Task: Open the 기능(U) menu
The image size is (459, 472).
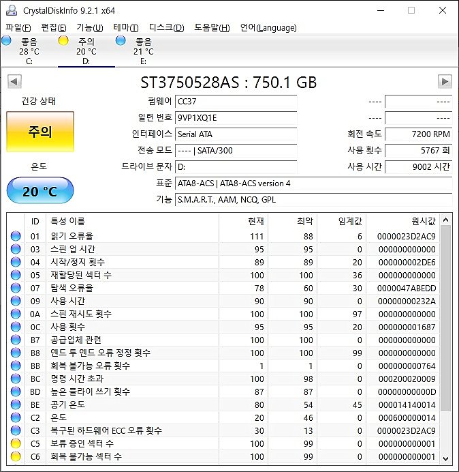Action: 90,28
